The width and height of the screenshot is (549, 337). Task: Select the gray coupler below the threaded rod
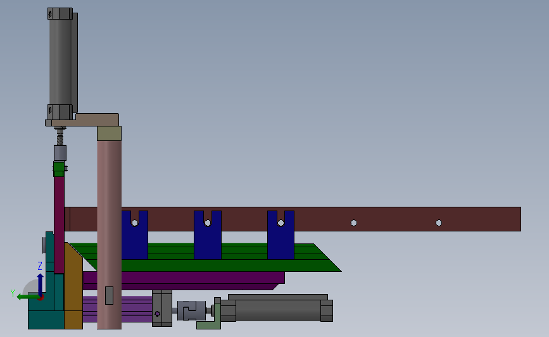click(60, 153)
